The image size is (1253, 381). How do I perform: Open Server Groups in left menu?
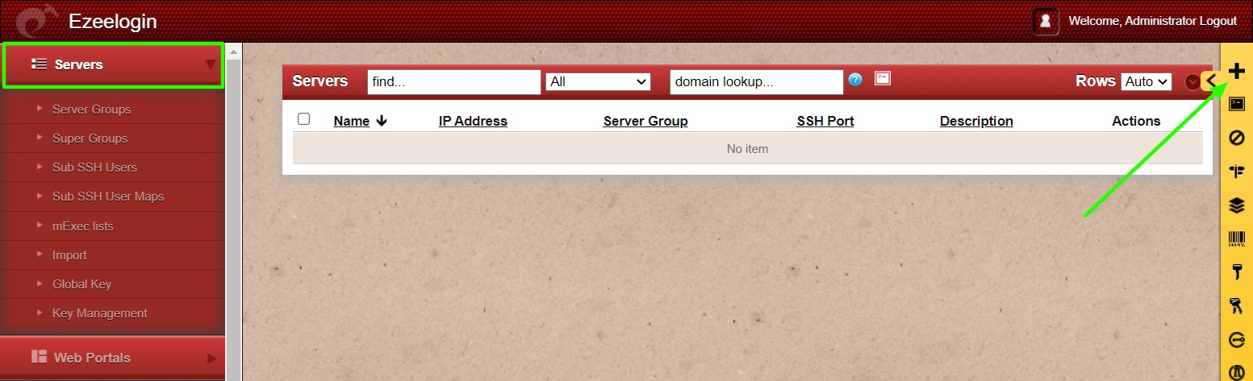pyautogui.click(x=91, y=110)
